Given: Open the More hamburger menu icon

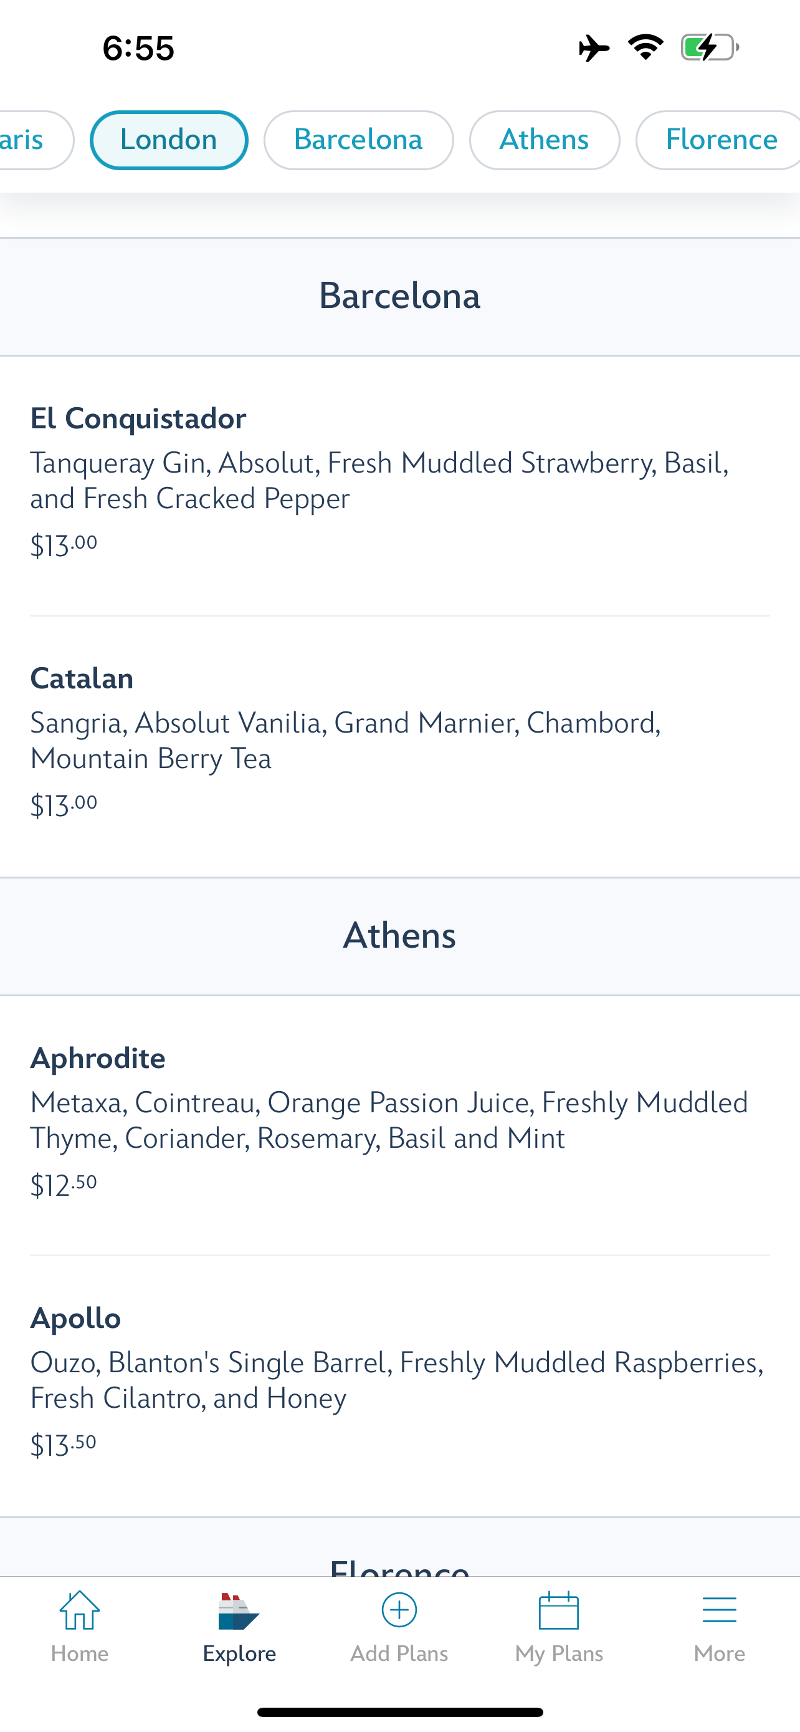Looking at the screenshot, I should click(x=719, y=1611).
